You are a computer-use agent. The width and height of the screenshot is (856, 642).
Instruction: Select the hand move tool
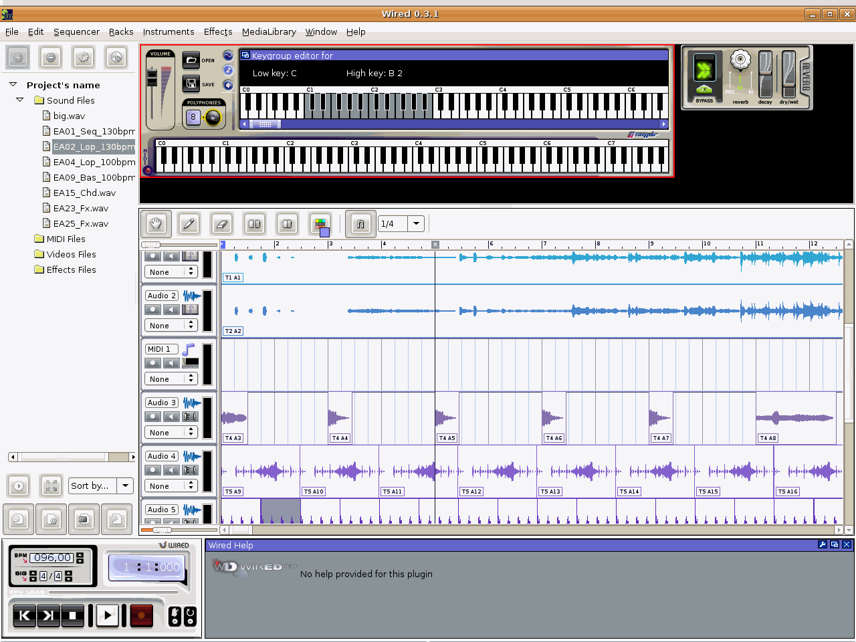(x=156, y=224)
